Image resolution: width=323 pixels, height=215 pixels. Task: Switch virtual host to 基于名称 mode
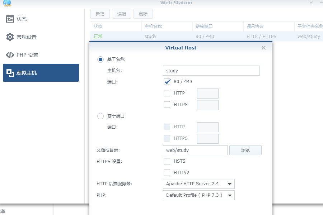pos(100,59)
